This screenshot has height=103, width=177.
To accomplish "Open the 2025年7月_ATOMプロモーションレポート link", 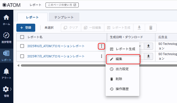I will point(56,56).
